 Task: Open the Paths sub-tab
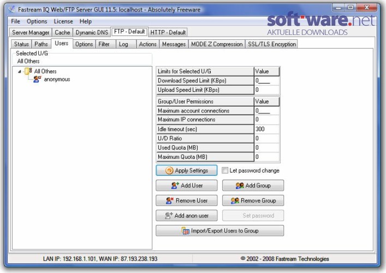pos(41,44)
